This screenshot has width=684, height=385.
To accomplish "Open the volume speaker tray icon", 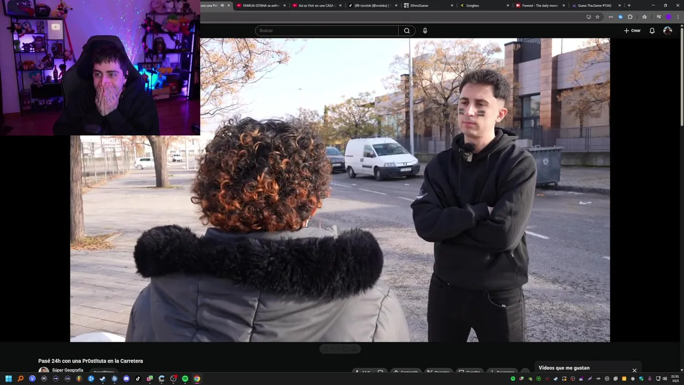I will [x=664, y=379].
